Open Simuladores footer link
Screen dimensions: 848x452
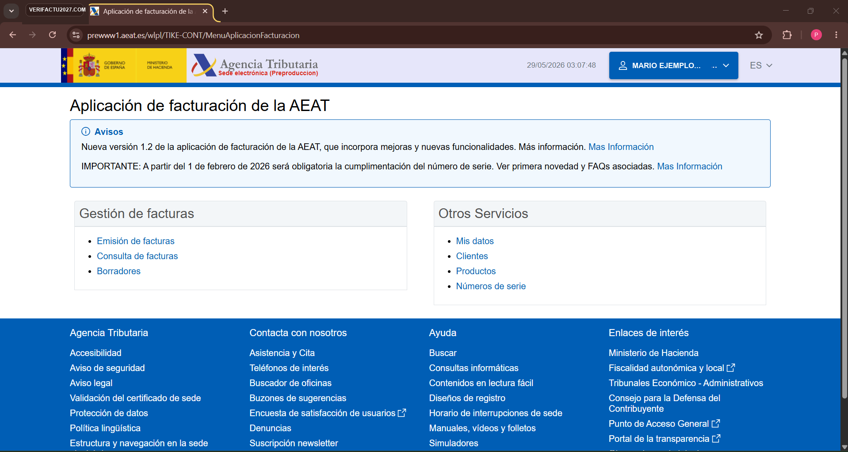pos(454,443)
